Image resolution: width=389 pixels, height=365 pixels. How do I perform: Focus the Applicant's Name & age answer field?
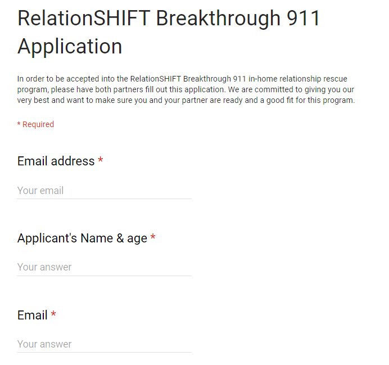[104, 267]
